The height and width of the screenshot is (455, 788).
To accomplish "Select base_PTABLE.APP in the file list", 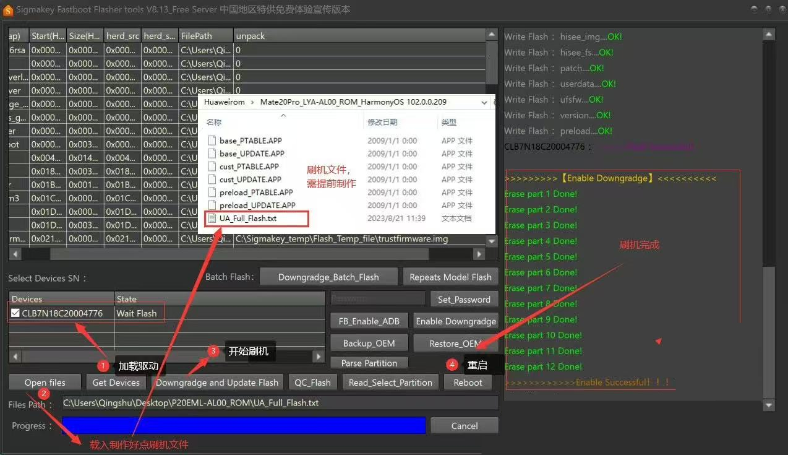I will [x=251, y=141].
